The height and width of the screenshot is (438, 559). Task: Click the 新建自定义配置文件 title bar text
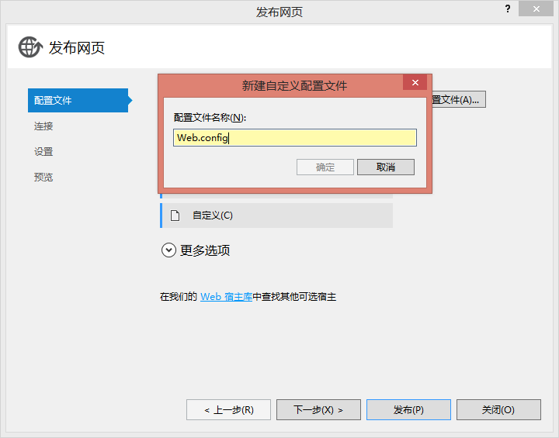[294, 85]
